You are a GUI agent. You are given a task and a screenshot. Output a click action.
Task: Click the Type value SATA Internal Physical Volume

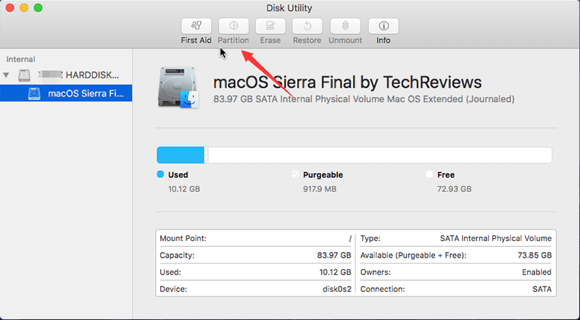[x=496, y=239]
